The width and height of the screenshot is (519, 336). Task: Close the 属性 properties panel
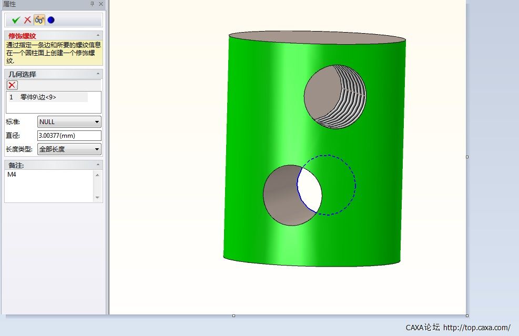[x=101, y=4]
